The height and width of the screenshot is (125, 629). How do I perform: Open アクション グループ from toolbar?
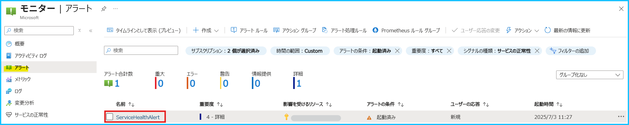(x=295, y=30)
